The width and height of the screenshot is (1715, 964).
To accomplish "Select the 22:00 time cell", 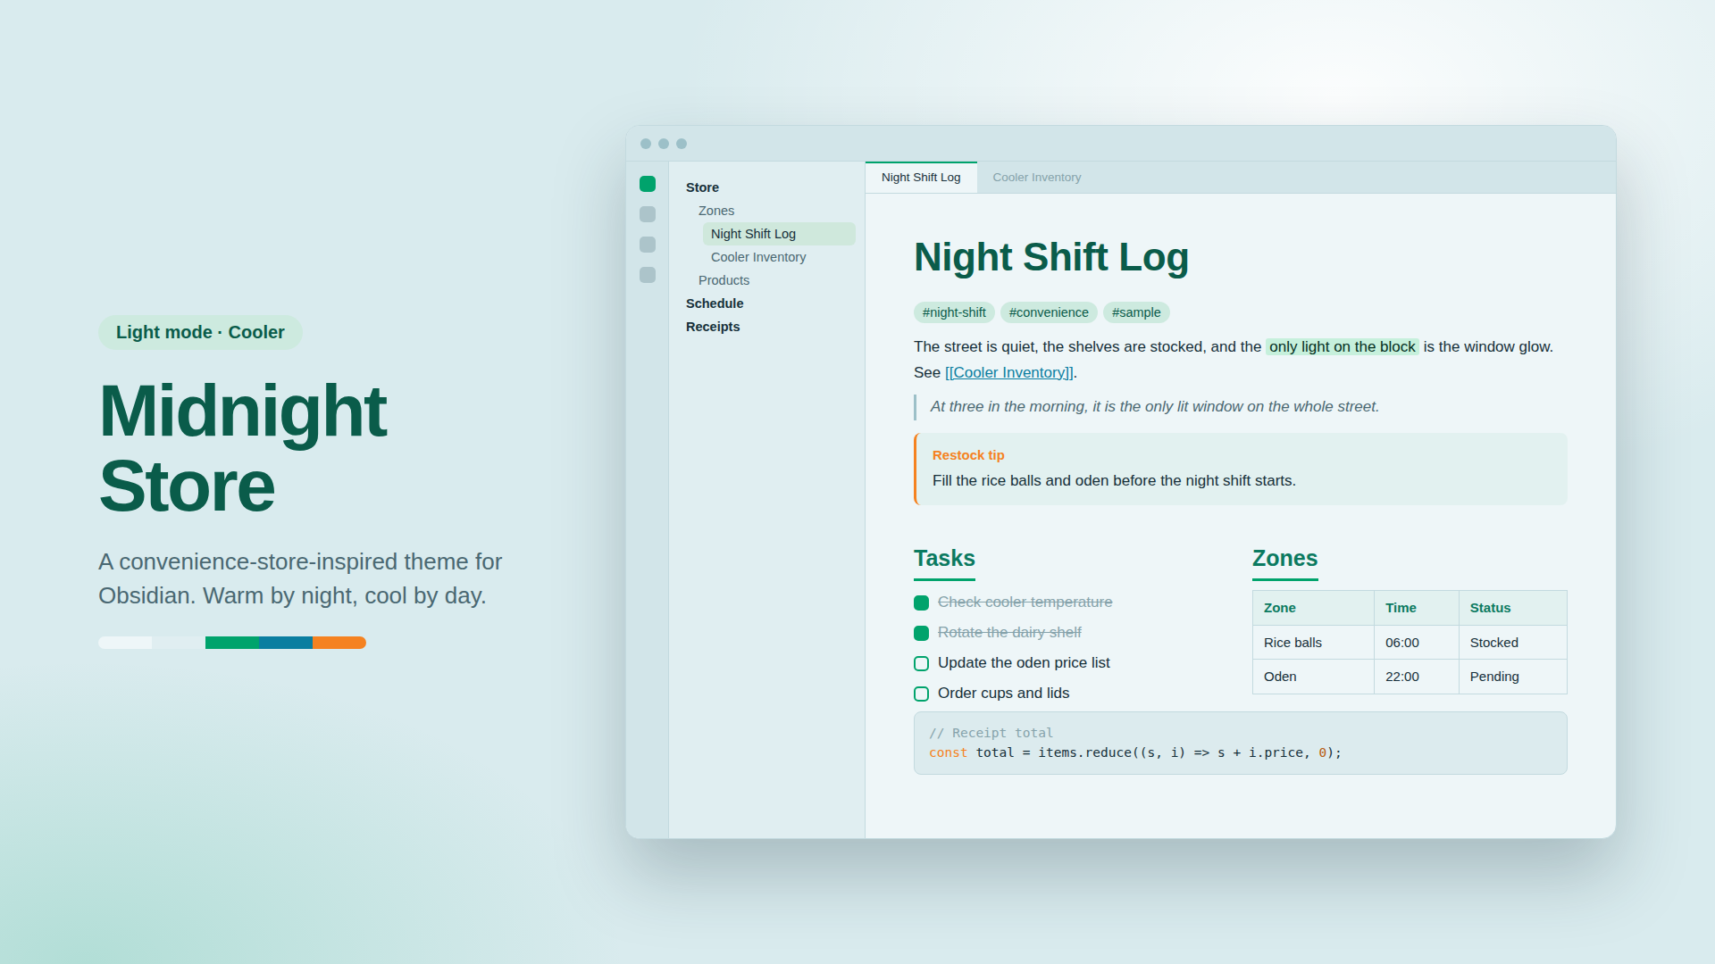I will [x=1417, y=677].
